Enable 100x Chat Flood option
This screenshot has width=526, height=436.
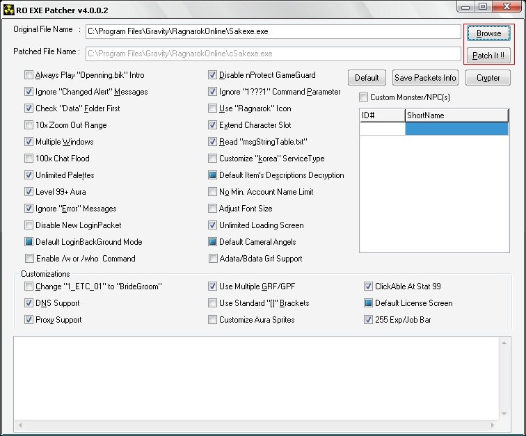pos(29,159)
